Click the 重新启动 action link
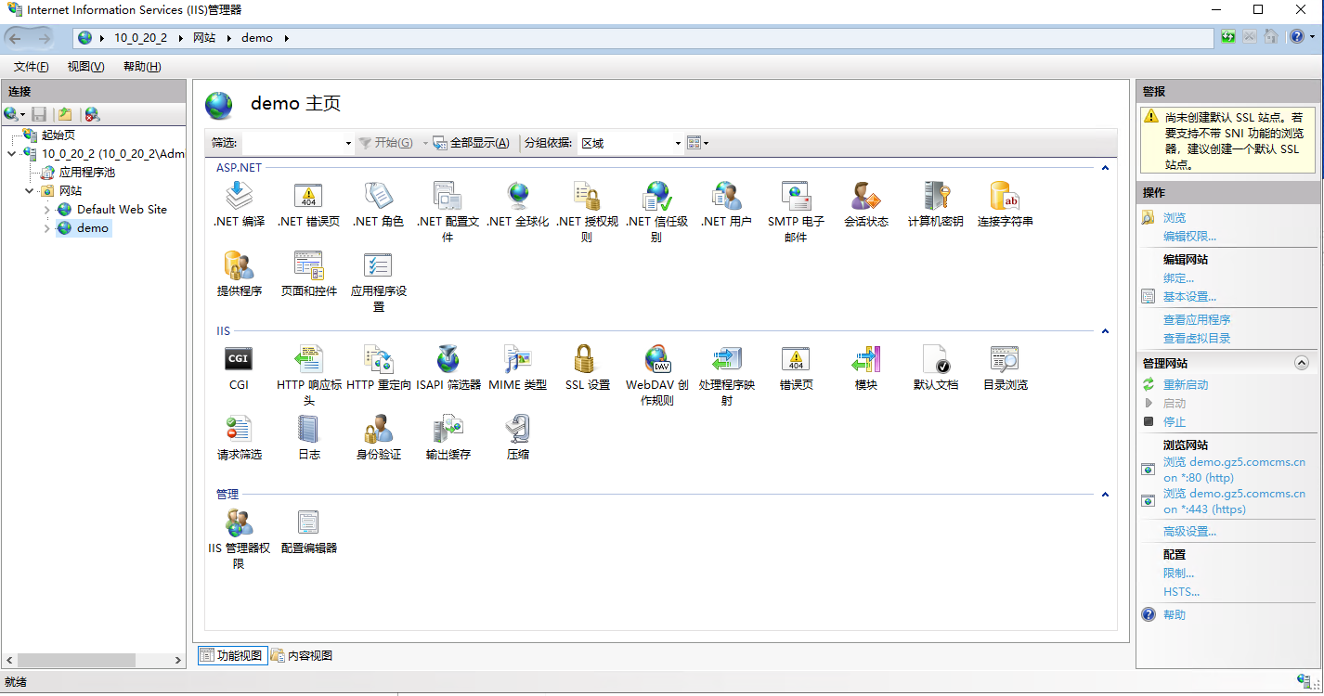This screenshot has width=1324, height=696. [x=1186, y=384]
